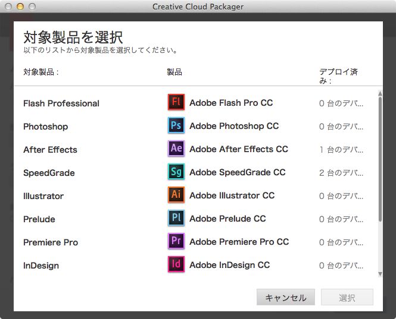Click the 対象製品 column header
This screenshot has width=396, height=319.
click(x=41, y=72)
